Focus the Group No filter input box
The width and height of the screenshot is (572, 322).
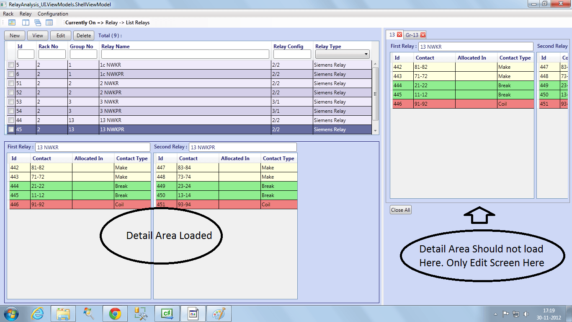point(83,54)
